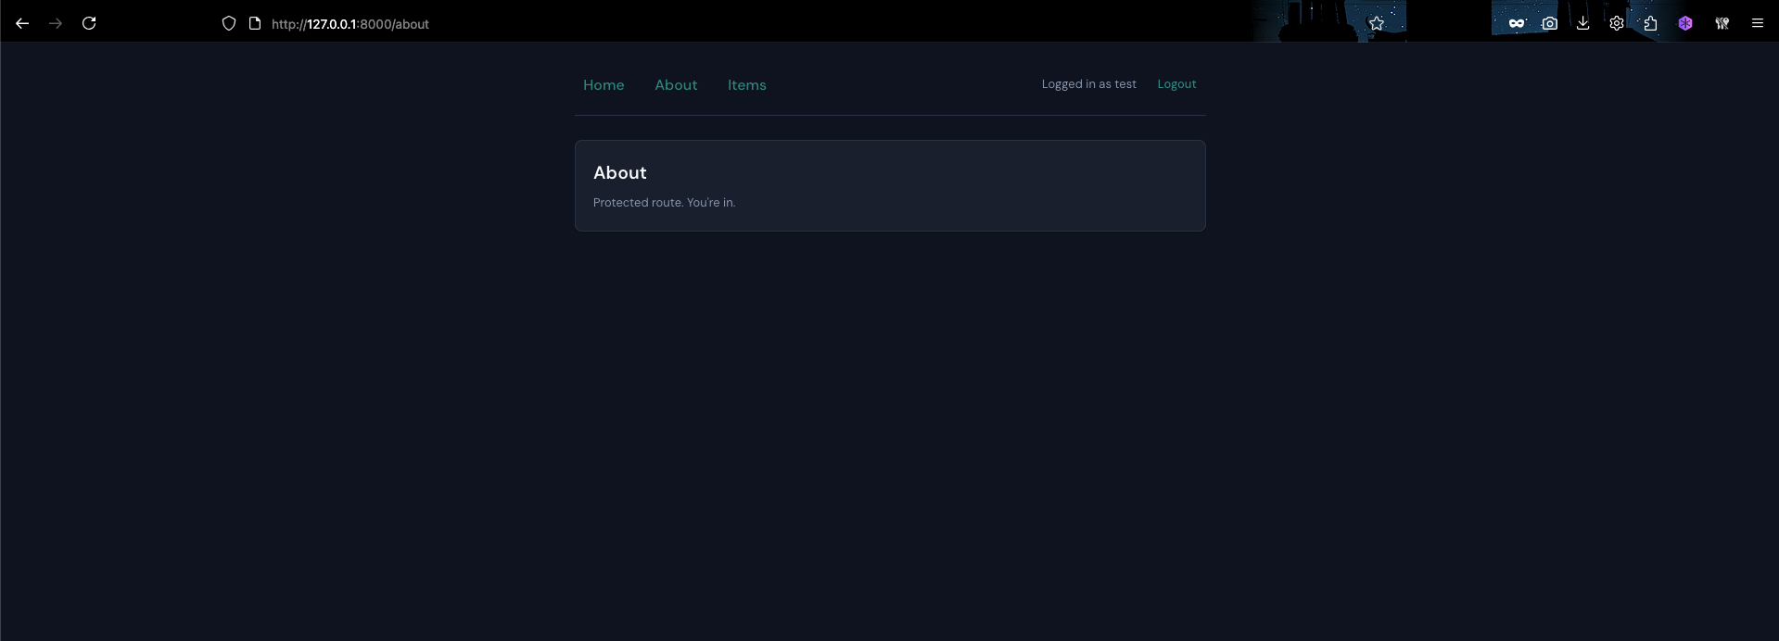Open the extensions puzzle-piece icon
This screenshot has height=641, width=1779.
pyautogui.click(x=1650, y=23)
